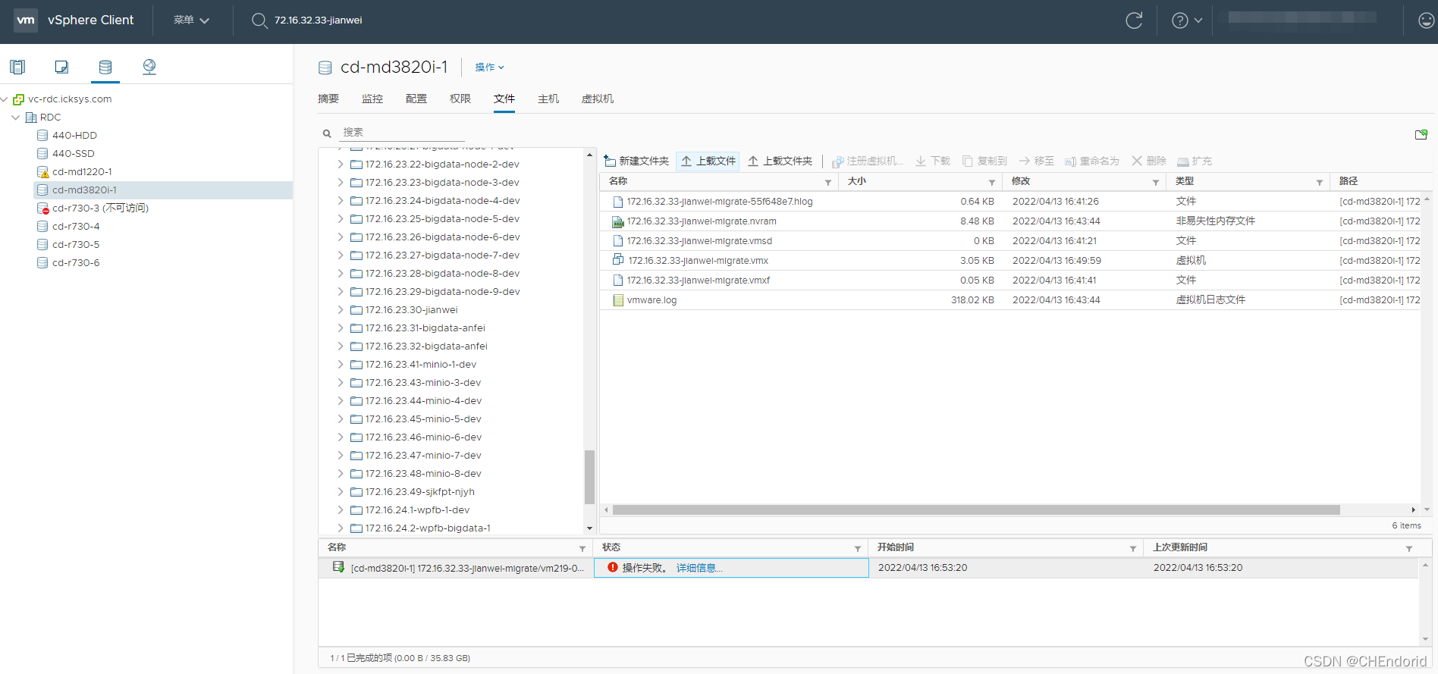Select datastore cd-md1220-1 with warning

click(82, 172)
